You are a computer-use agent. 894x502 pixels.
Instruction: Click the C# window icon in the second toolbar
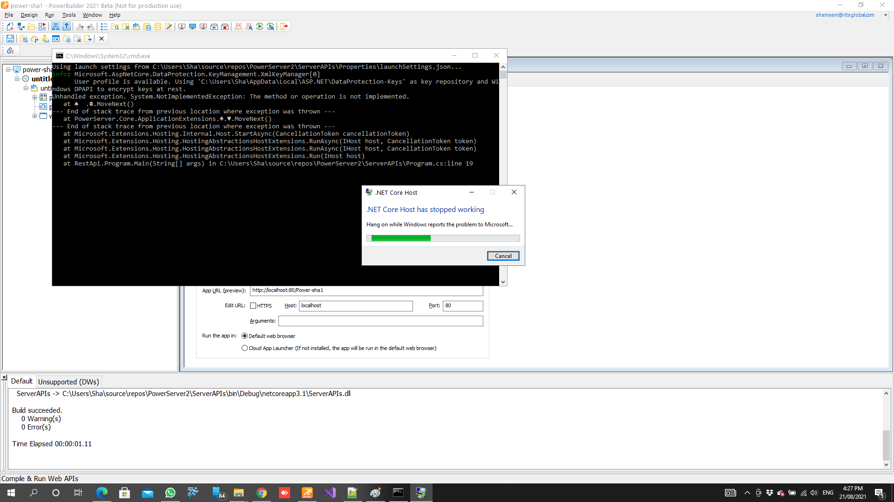coord(56,39)
